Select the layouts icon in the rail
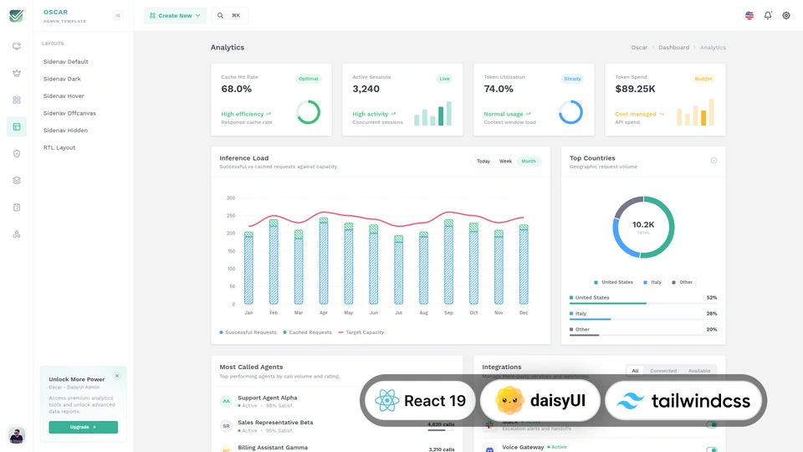Viewport: 803px width, 452px height. tap(17, 126)
